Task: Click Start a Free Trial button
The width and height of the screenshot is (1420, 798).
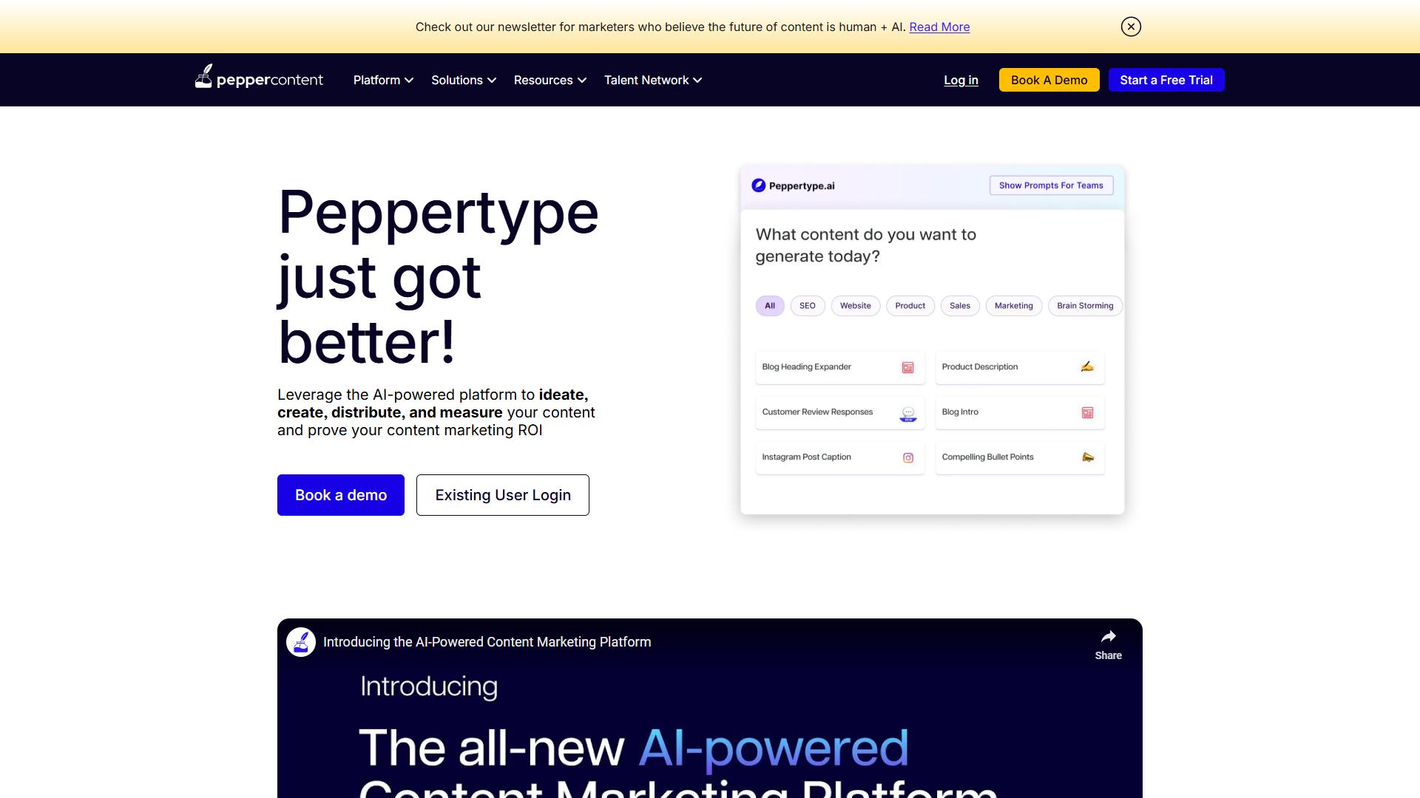Action: 1166,80
